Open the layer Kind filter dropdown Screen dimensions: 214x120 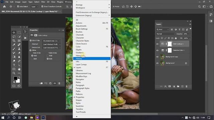click(x=163, y=30)
